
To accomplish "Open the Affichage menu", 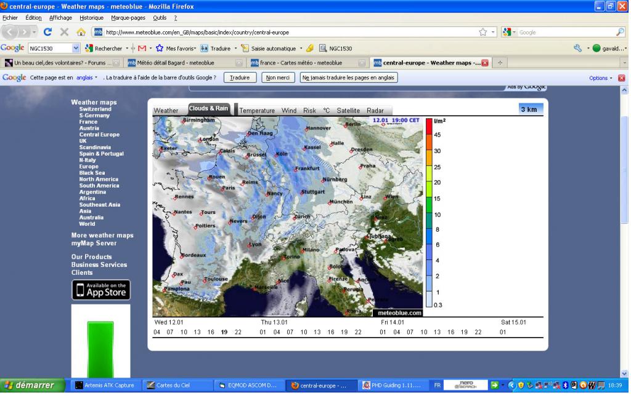I will [60, 18].
